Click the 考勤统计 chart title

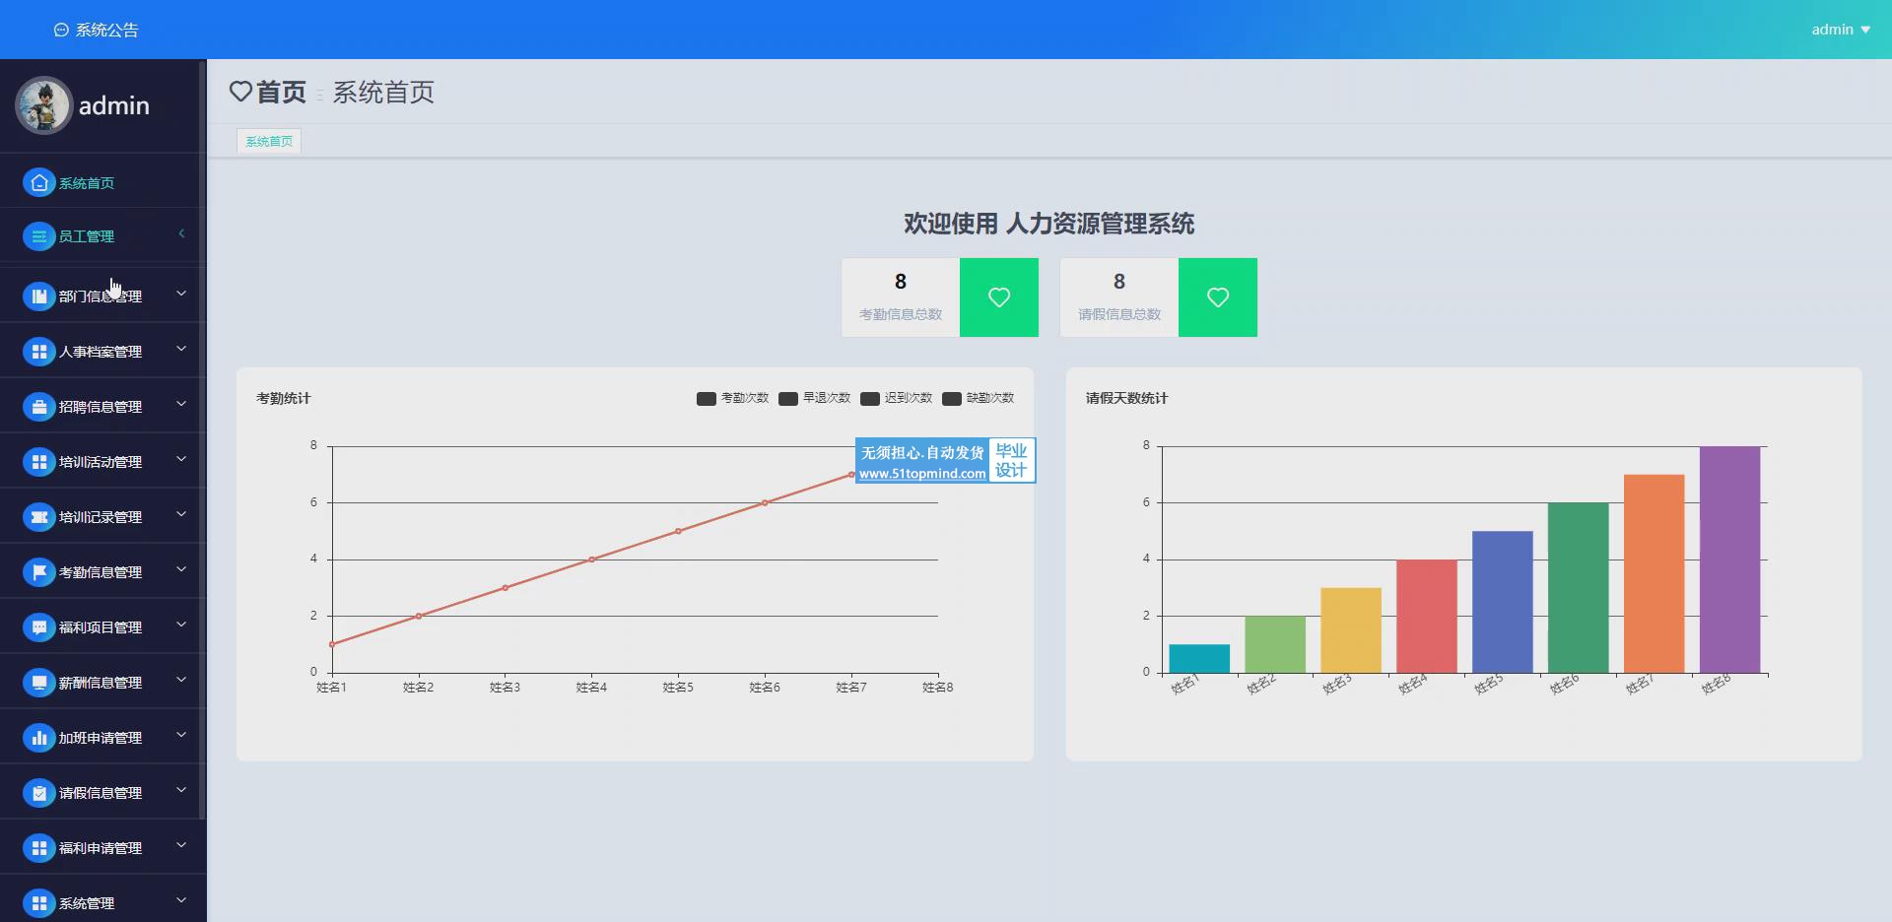point(283,398)
